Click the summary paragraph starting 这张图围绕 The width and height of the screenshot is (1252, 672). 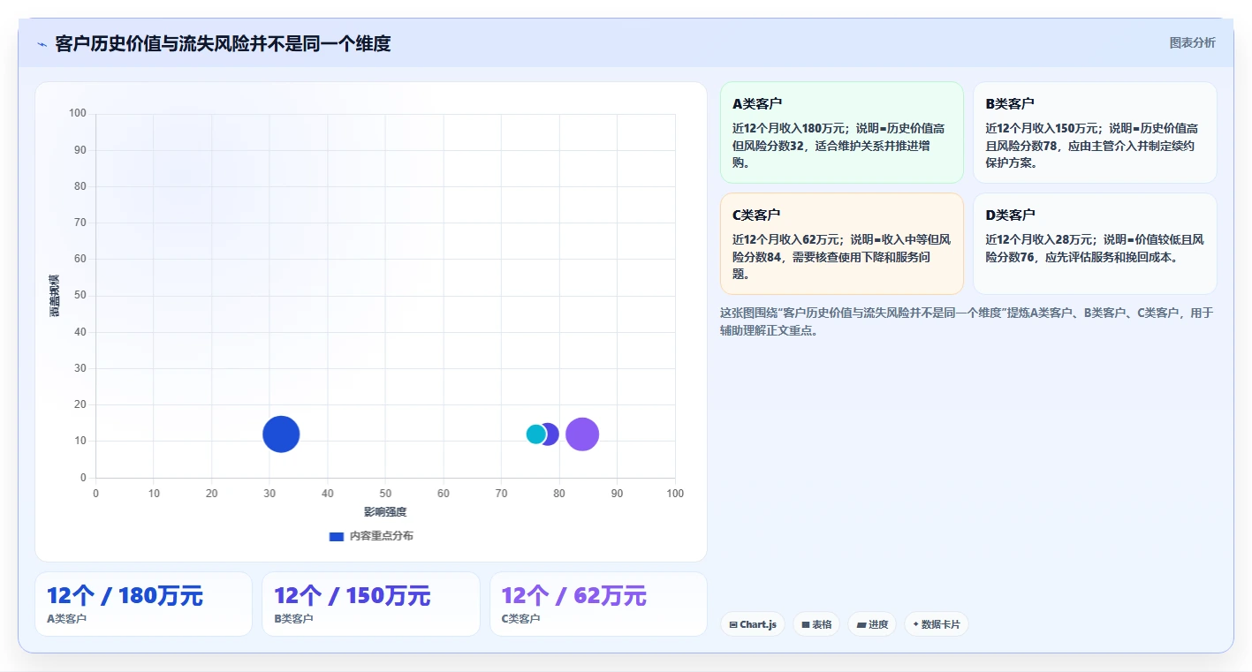[x=967, y=321]
